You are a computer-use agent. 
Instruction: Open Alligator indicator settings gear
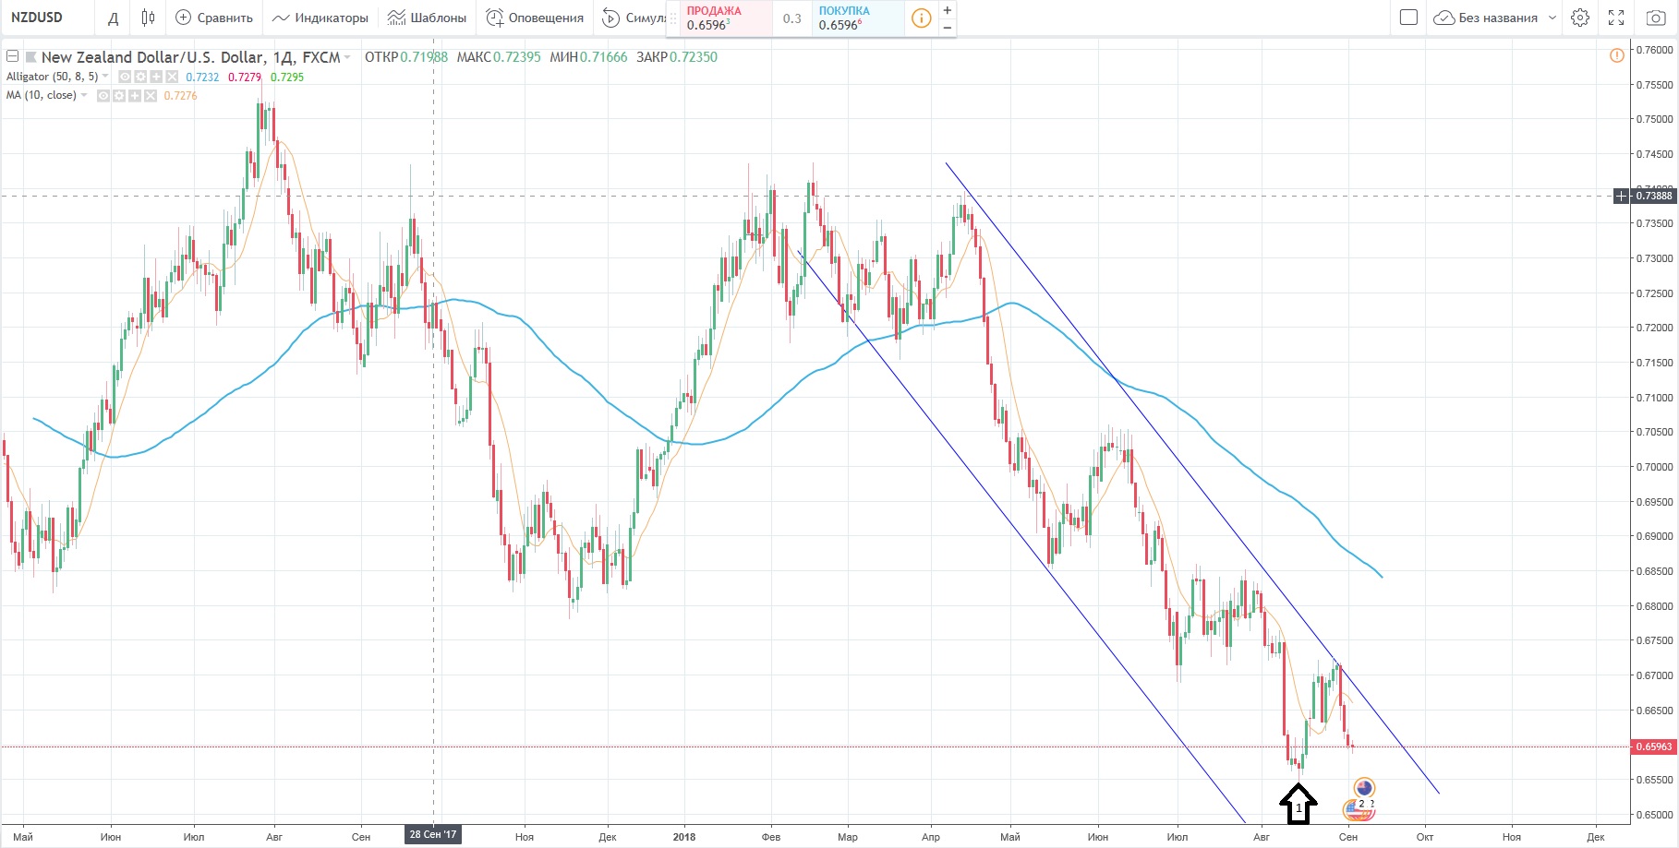click(x=140, y=77)
